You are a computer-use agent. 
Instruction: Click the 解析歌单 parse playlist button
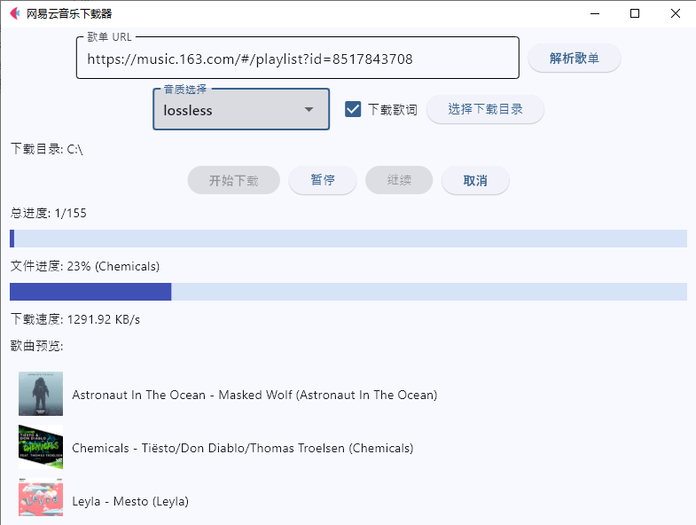click(x=574, y=59)
